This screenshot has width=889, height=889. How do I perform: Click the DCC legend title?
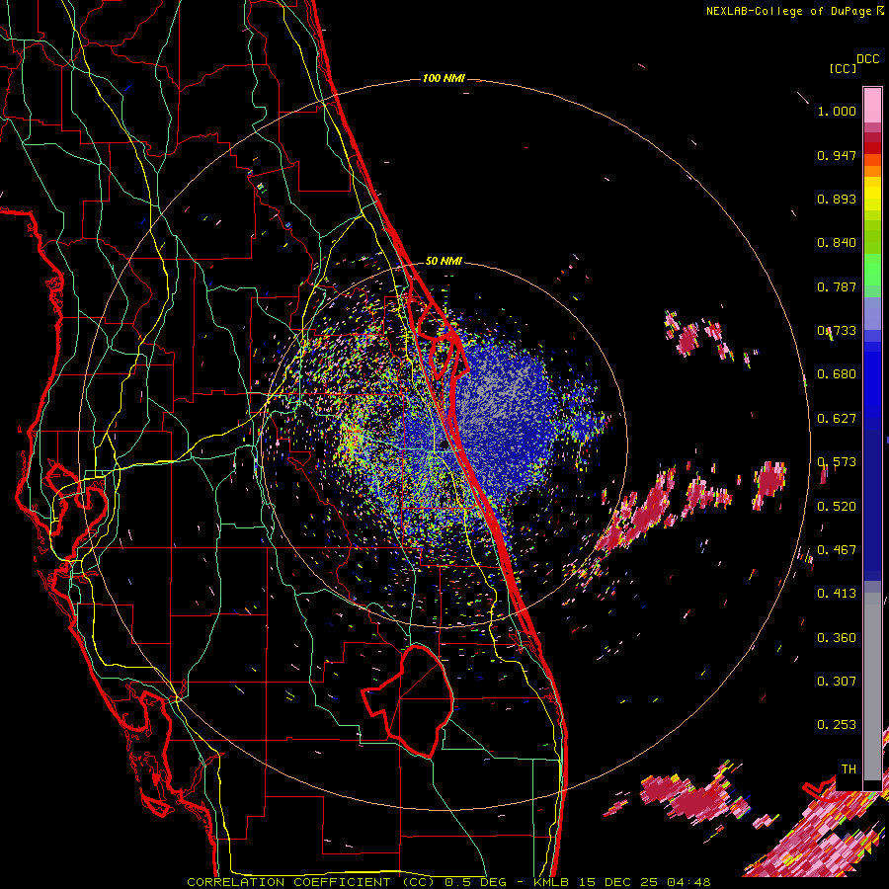868,59
